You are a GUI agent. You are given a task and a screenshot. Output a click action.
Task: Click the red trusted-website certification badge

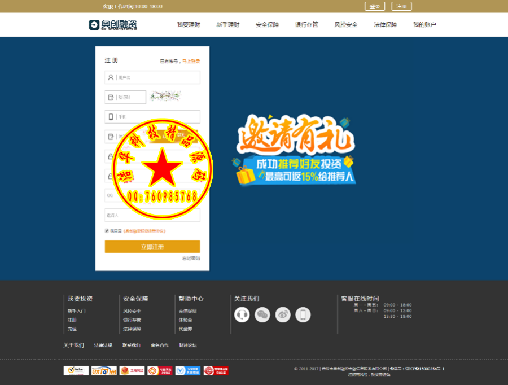click(x=160, y=370)
